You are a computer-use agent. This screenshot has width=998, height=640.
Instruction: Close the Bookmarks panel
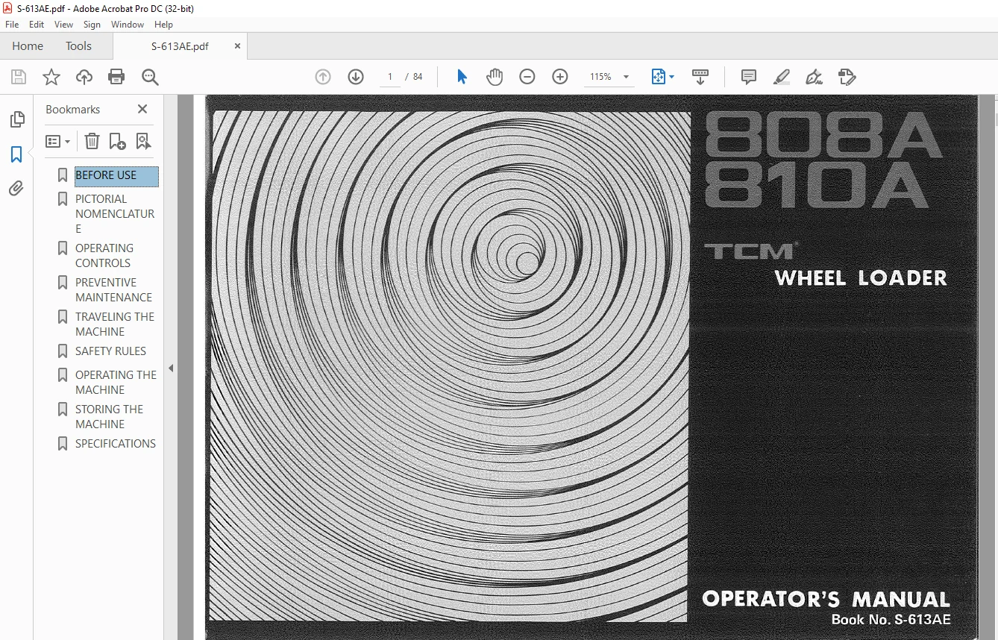pos(142,109)
